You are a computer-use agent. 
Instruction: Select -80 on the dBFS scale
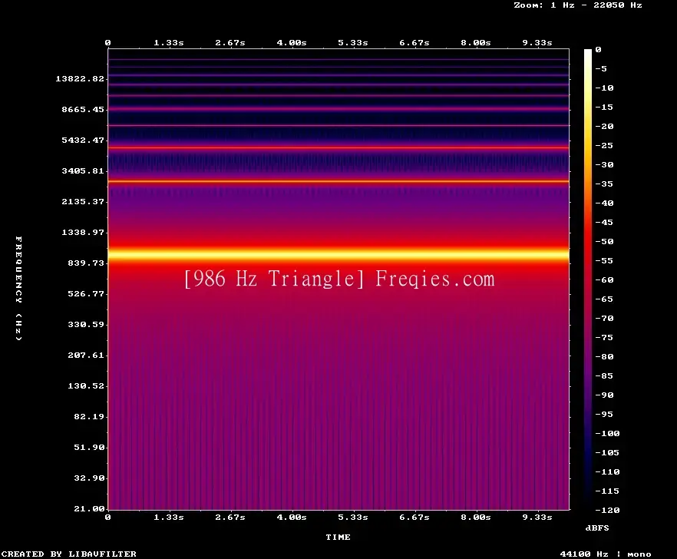point(604,357)
